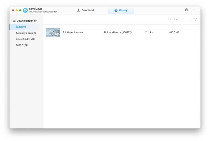The width and height of the screenshot is (210, 141).
Task: Click Rick and Morty (S06E07) text
Action: point(118,32)
